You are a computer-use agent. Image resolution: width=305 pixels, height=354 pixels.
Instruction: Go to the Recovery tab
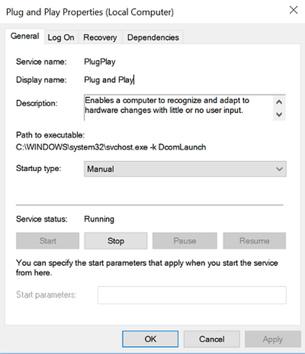point(100,38)
